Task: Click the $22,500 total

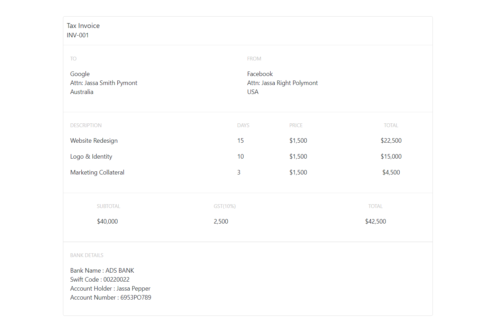Action: [391, 141]
